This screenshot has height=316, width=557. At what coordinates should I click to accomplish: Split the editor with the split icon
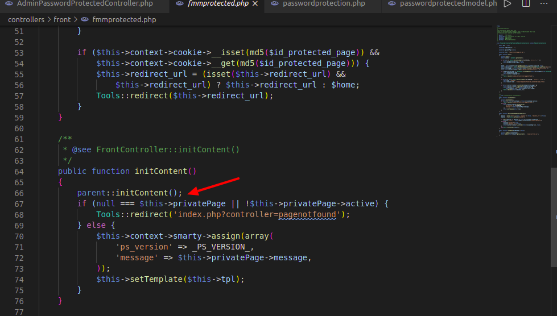tap(526, 4)
